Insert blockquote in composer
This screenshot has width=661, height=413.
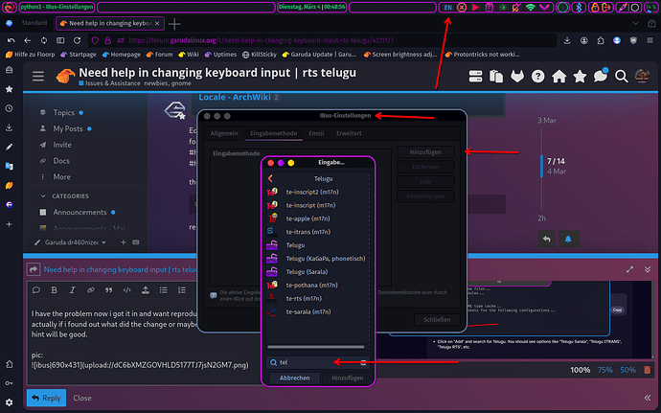pyautogui.click(x=109, y=289)
